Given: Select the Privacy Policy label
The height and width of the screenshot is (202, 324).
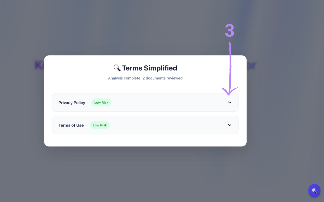Looking at the screenshot, I should pos(72,103).
